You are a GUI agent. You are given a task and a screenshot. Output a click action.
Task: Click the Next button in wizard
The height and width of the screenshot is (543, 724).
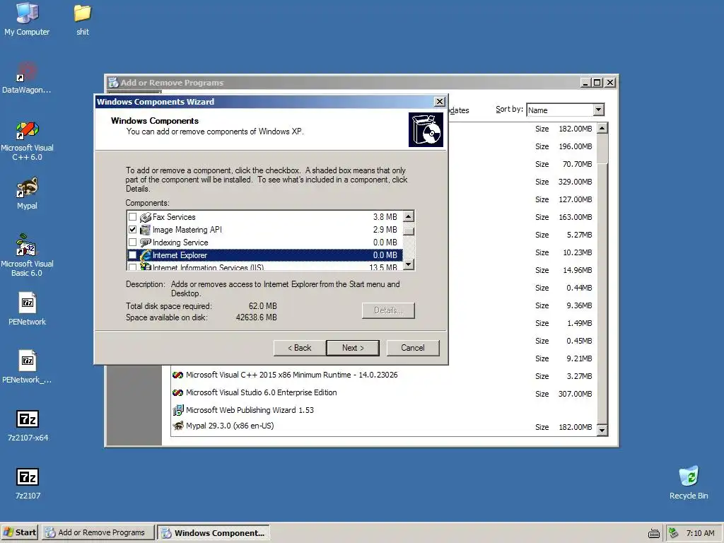point(353,348)
